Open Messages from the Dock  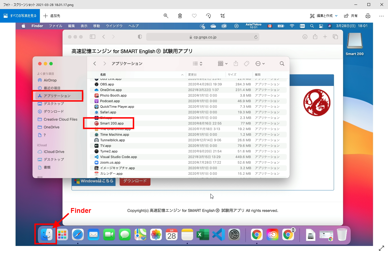[x=125, y=234]
